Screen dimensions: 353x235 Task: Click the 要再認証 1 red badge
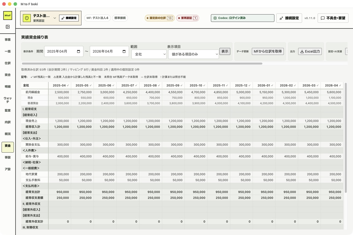pos(188,18)
